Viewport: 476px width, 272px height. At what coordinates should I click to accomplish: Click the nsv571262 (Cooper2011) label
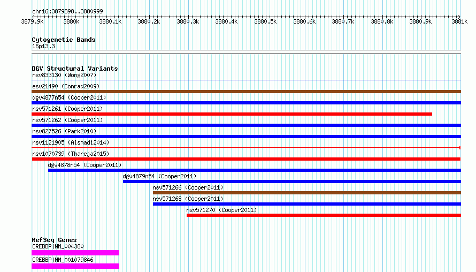click(x=67, y=120)
